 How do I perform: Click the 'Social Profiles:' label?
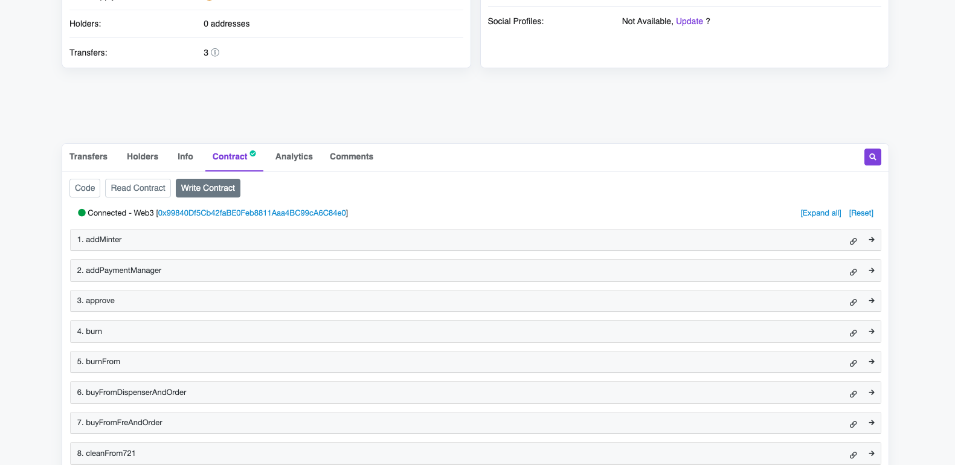pos(516,21)
